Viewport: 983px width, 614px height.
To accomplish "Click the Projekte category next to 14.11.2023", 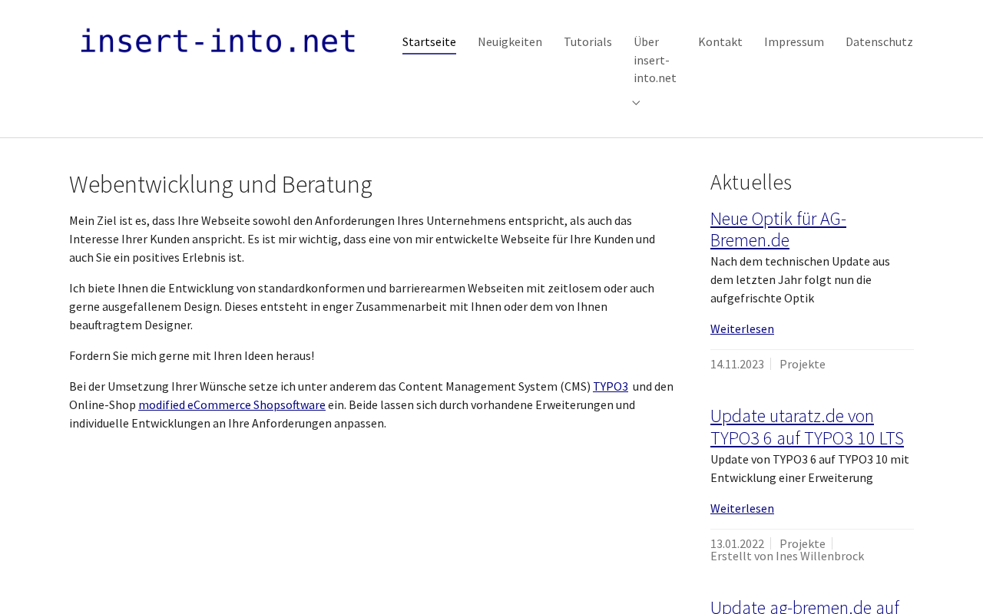I will [803, 364].
